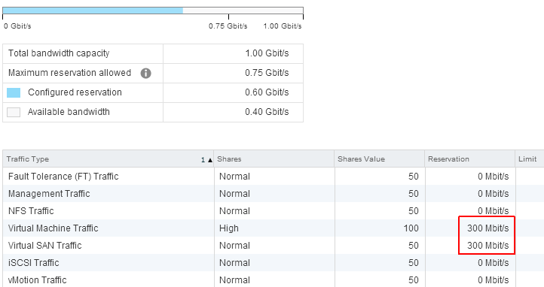Click the Total bandwidth capacity label
544x287 pixels.
pyautogui.click(x=59, y=53)
